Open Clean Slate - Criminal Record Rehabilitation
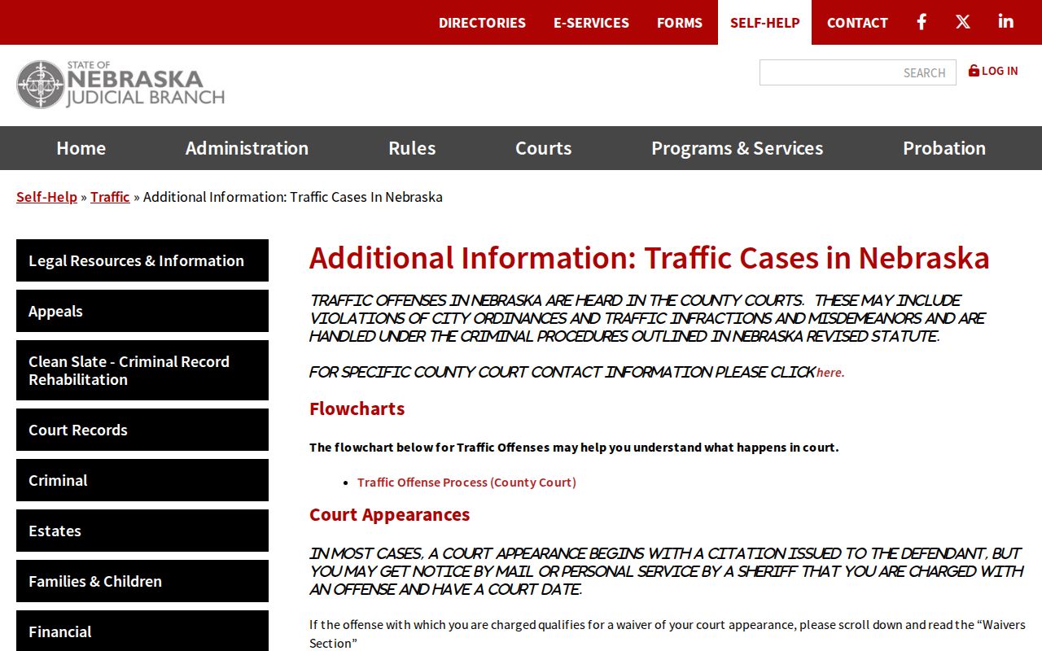 [142, 370]
